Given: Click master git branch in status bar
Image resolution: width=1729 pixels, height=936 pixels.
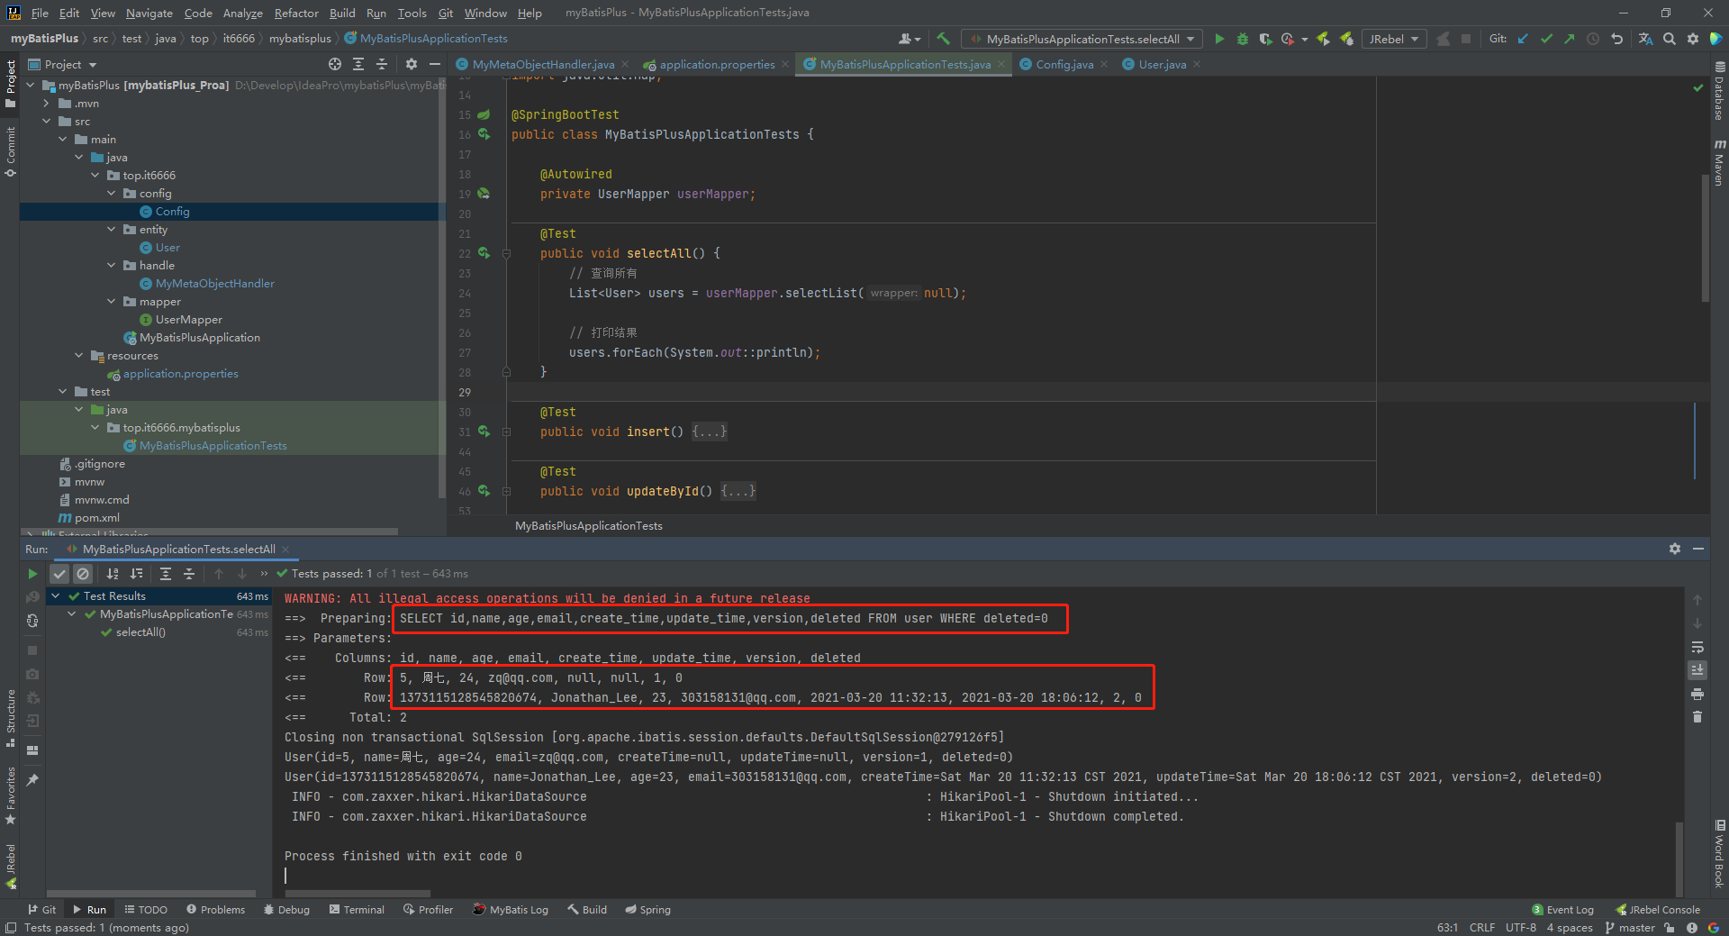Looking at the screenshot, I should click(x=1630, y=928).
